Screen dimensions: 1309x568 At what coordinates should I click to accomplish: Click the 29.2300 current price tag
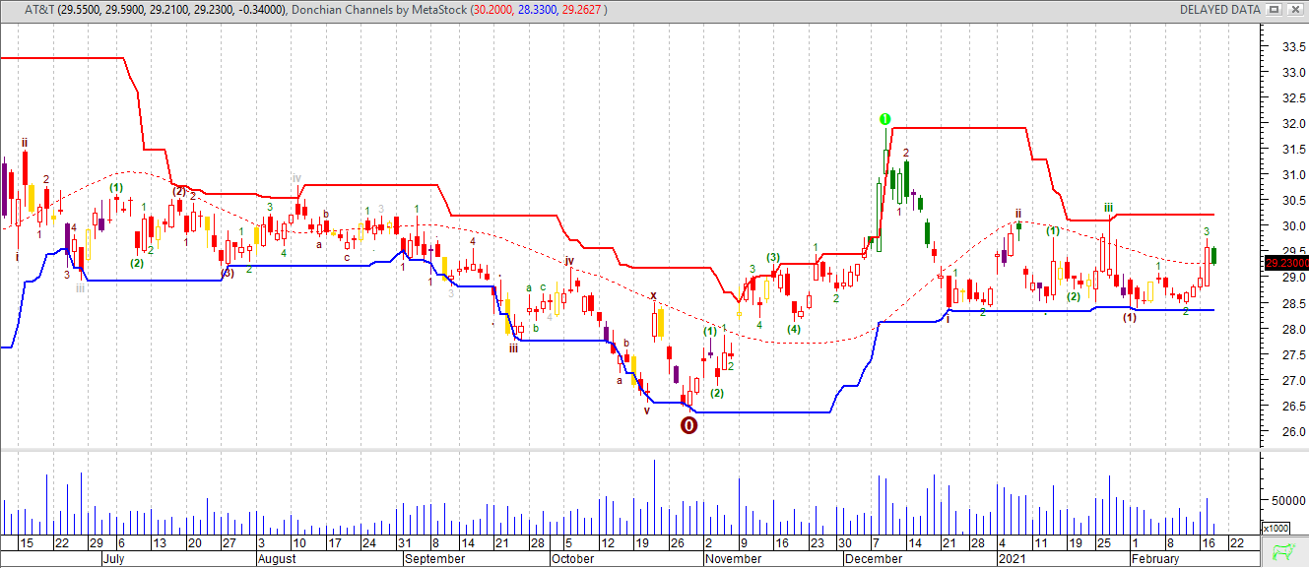[1285, 263]
